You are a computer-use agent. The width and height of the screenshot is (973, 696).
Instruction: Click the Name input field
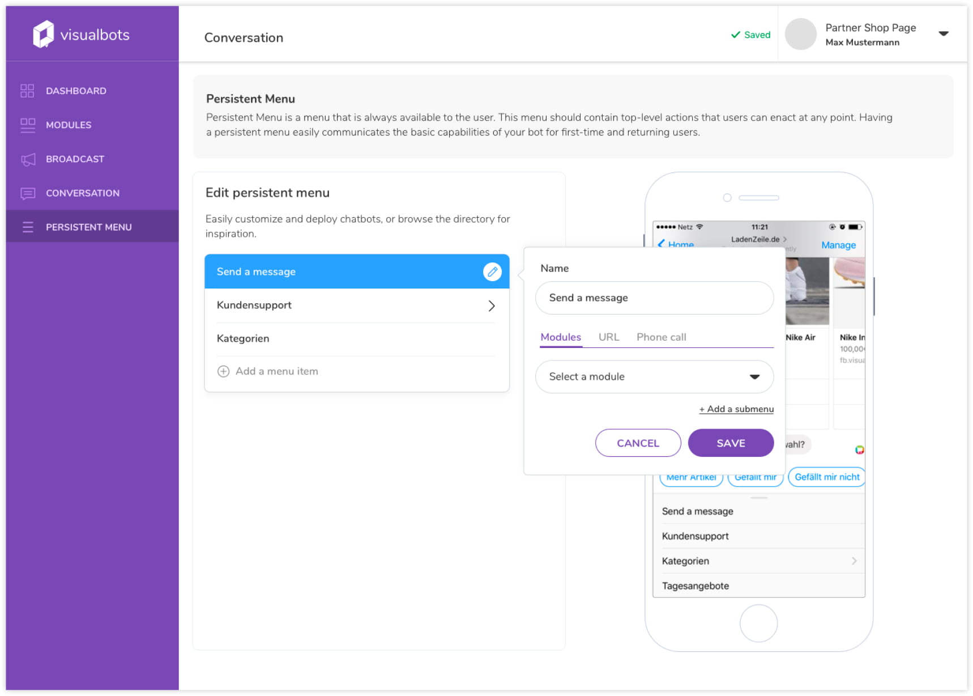pos(654,298)
